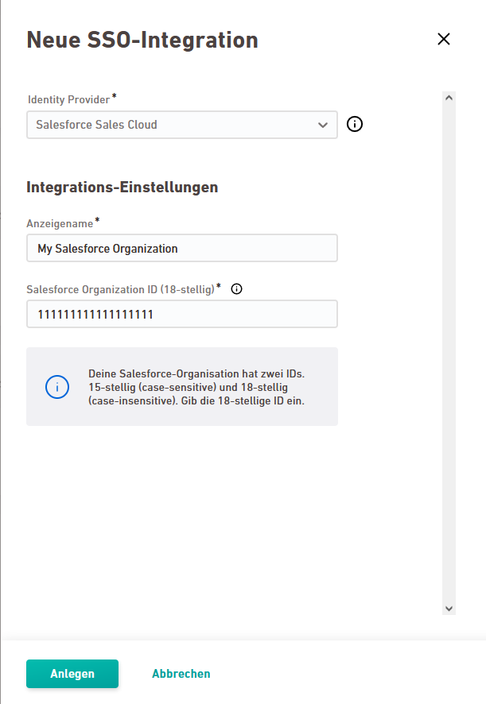Image resolution: width=486 pixels, height=704 pixels.
Task: Click the Anlegen button
Action: pos(72,674)
